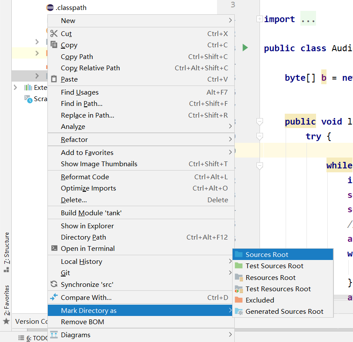The image size is (353, 342).
Task: Click the Favorites star icon in bottom-left corner
Action: tap(7, 322)
